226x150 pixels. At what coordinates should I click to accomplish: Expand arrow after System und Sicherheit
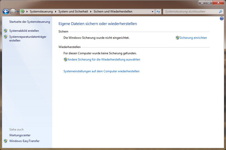coord(91,11)
